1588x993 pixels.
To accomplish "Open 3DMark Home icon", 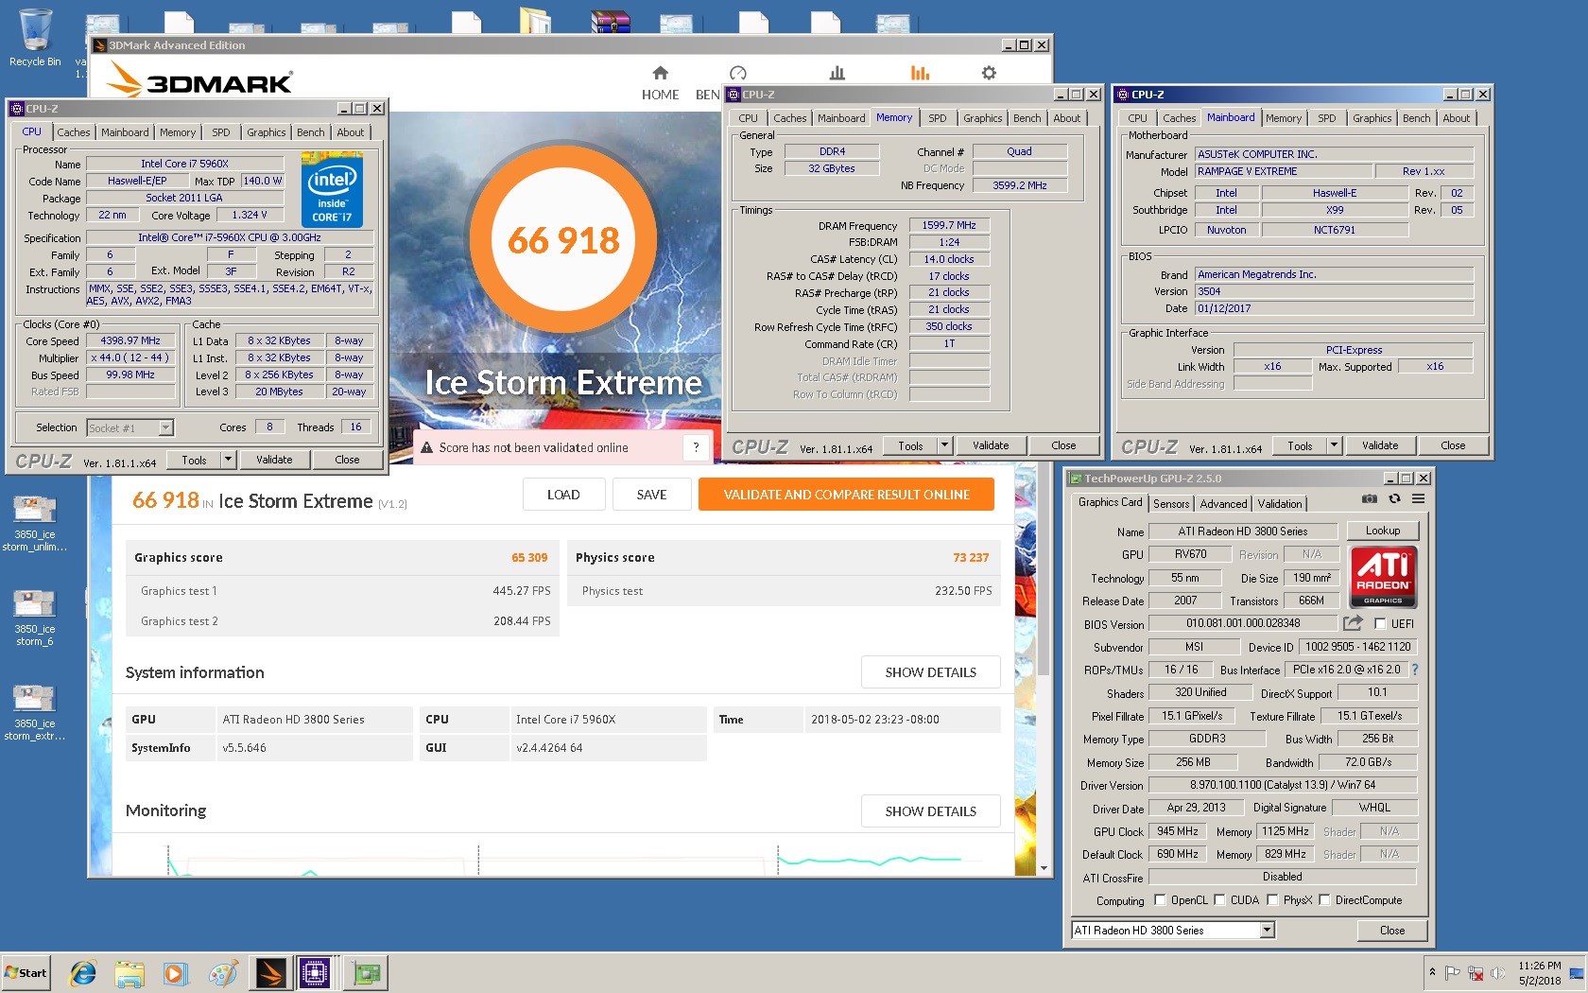I will (x=660, y=73).
